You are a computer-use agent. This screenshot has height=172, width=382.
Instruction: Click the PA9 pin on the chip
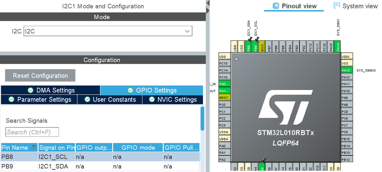click(347, 98)
